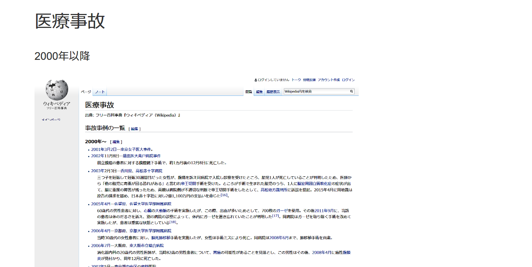Open the 2008年4月 link

click(x=321, y=252)
